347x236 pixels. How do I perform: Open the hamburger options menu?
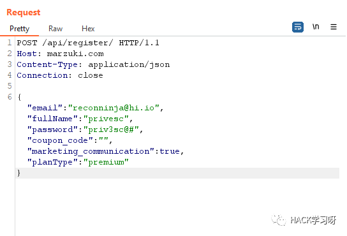coord(334,27)
